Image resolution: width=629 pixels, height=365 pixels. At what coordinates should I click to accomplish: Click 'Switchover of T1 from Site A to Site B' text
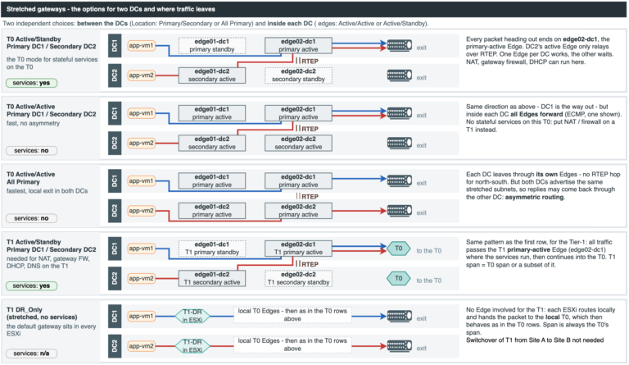pyautogui.click(x=535, y=340)
